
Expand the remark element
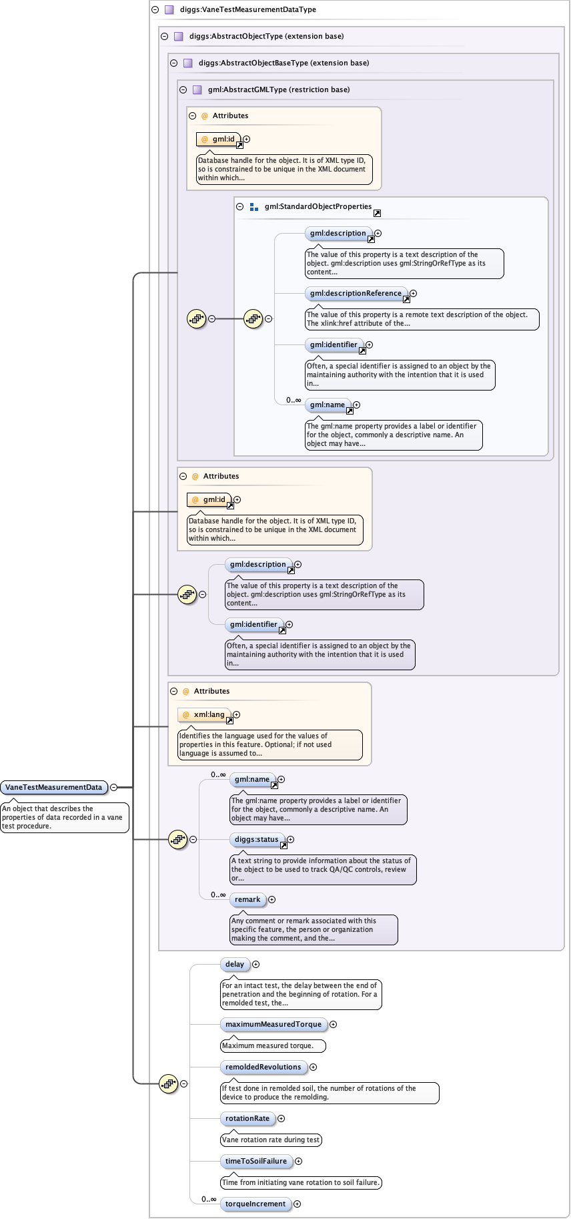tap(271, 900)
